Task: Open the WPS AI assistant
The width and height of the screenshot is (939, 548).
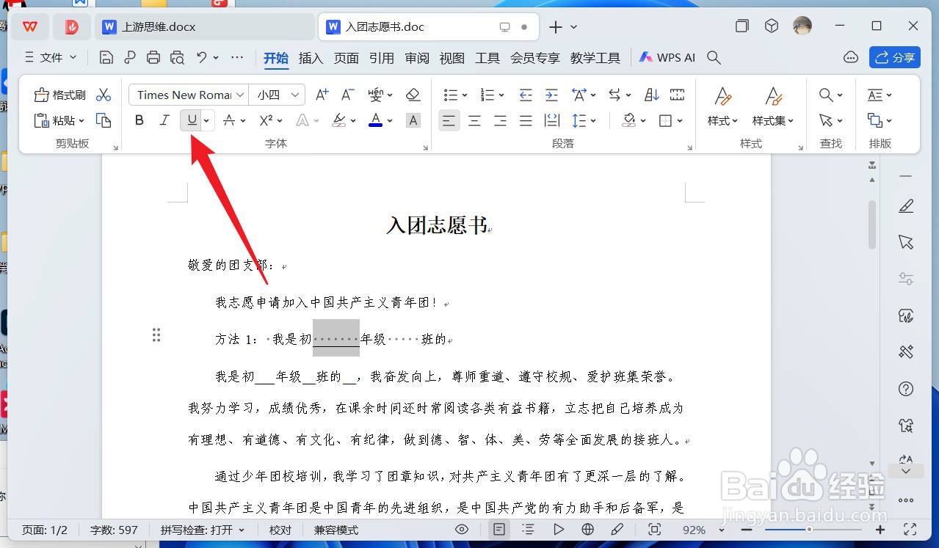Action: (x=667, y=56)
